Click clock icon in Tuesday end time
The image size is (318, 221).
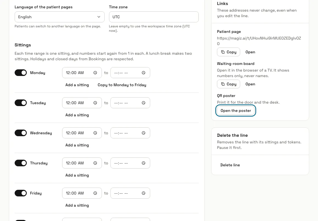point(143,103)
